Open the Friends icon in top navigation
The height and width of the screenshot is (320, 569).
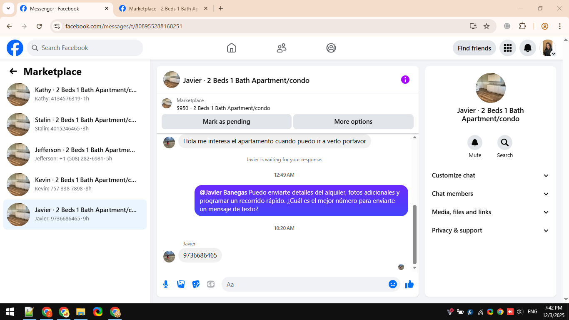point(282,48)
